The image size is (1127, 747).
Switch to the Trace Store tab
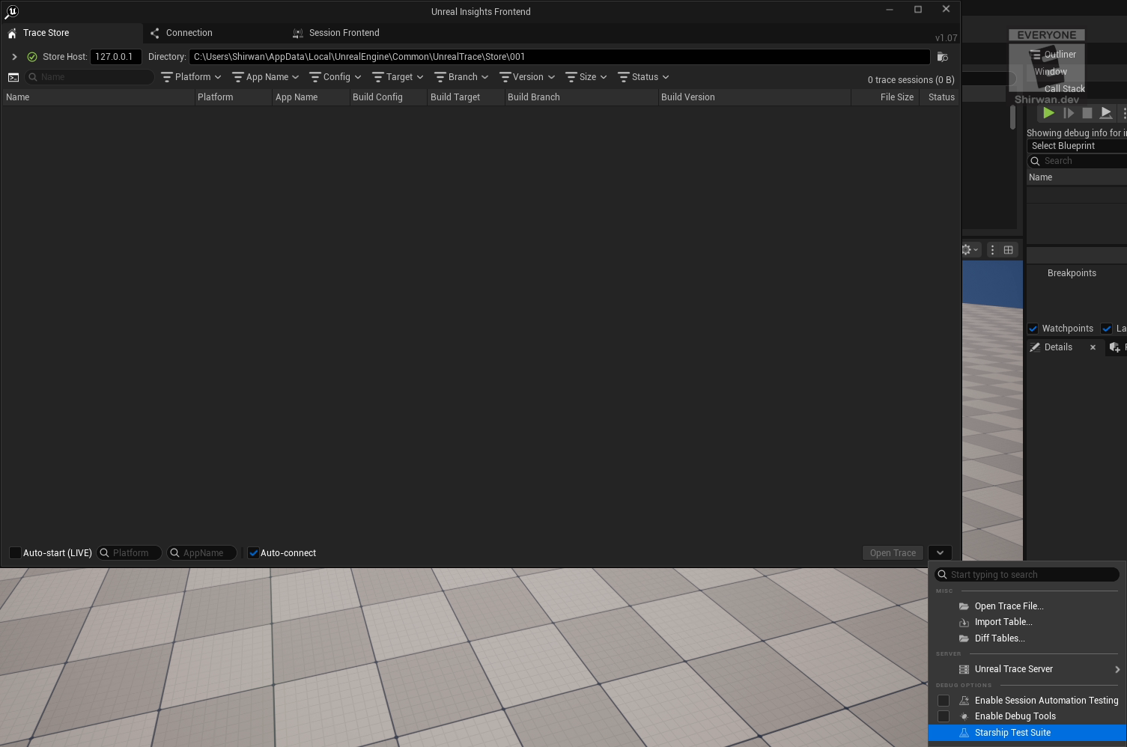pos(72,33)
